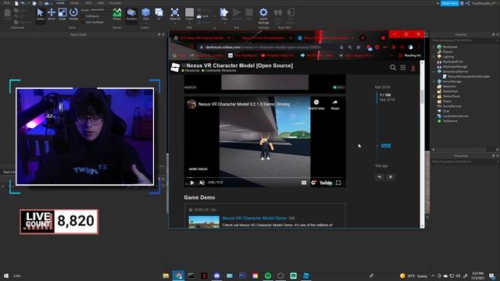Switch to the HOME ribbon tab
Image resolution: width=500 pixels, height=281 pixels.
coord(60,3)
